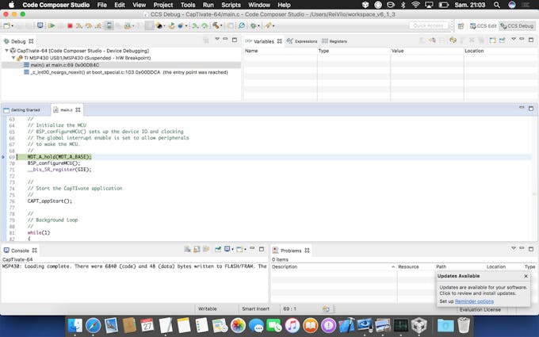Click the Step Into toolbar icon
Viewport: 539px width, 337px height.
click(x=79, y=26)
